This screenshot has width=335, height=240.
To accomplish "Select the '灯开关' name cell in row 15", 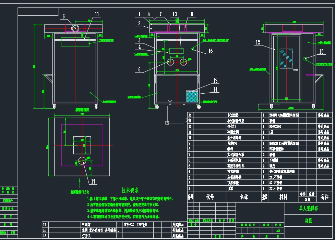I will 86,236.
